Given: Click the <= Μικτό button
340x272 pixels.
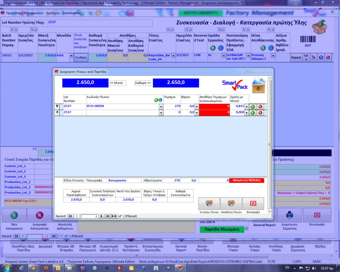Looking at the screenshot, I should [118, 83].
